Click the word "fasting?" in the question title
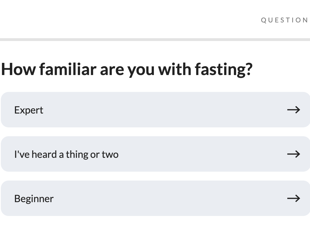 tap(224, 69)
